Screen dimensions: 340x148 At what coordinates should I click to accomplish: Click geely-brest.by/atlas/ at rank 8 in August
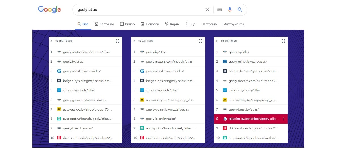click(161, 119)
